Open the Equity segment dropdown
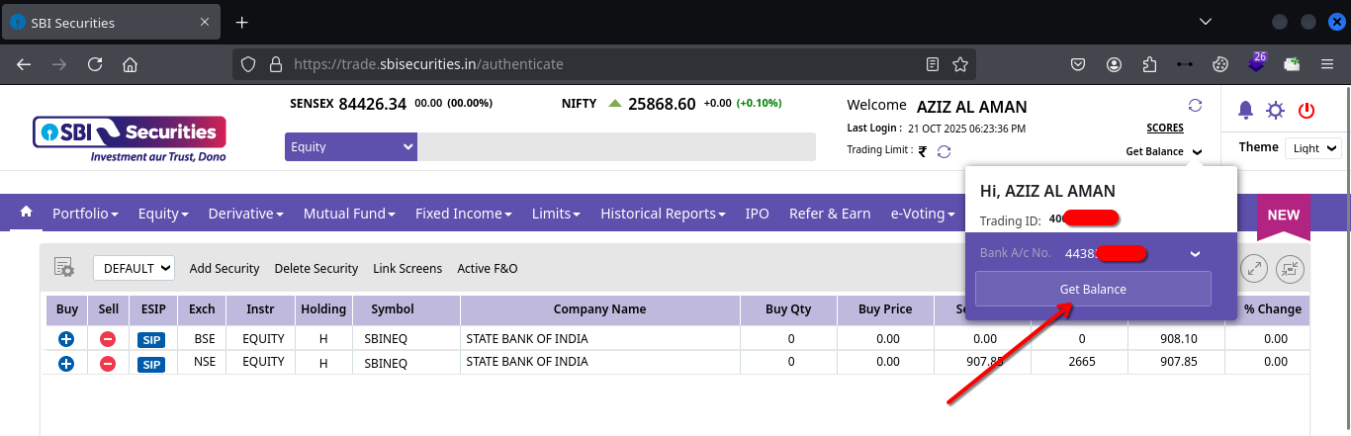 coord(350,146)
